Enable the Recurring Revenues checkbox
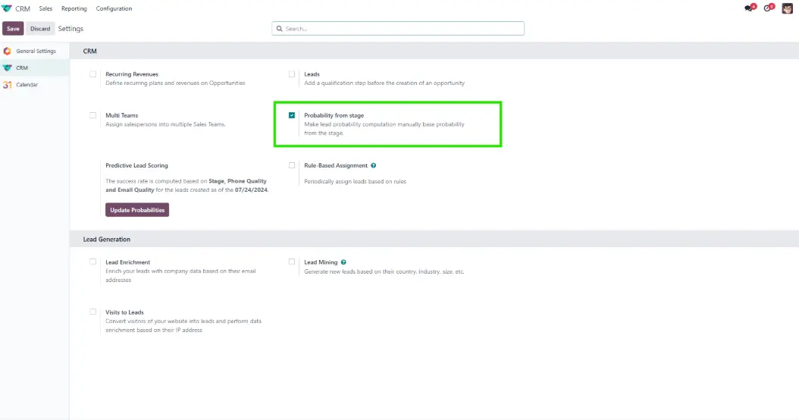The width and height of the screenshot is (799, 420). click(93, 74)
